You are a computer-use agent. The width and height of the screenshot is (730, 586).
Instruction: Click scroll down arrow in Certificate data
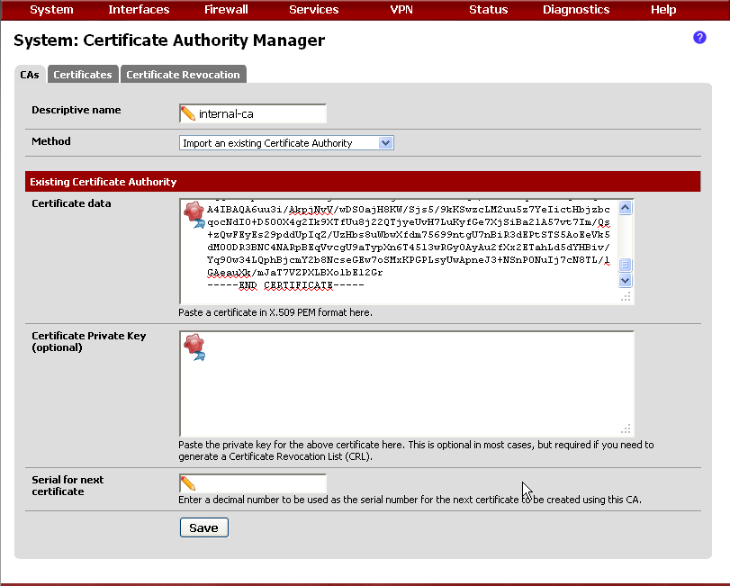tap(626, 281)
